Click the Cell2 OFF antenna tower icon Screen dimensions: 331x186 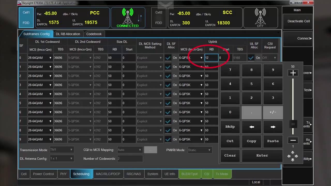tap(260, 16)
